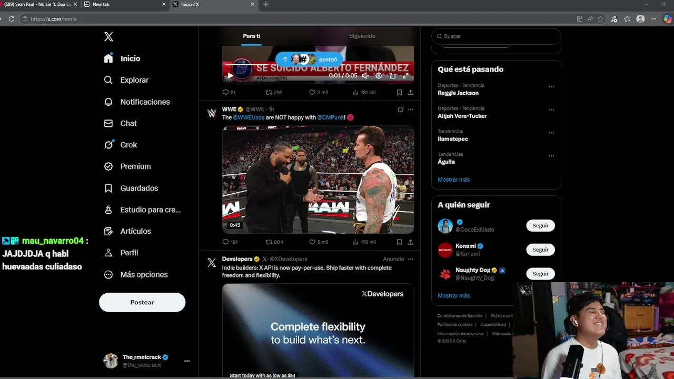Open the XDevelopers ad image
Image resolution: width=674 pixels, height=379 pixels.
(x=318, y=331)
